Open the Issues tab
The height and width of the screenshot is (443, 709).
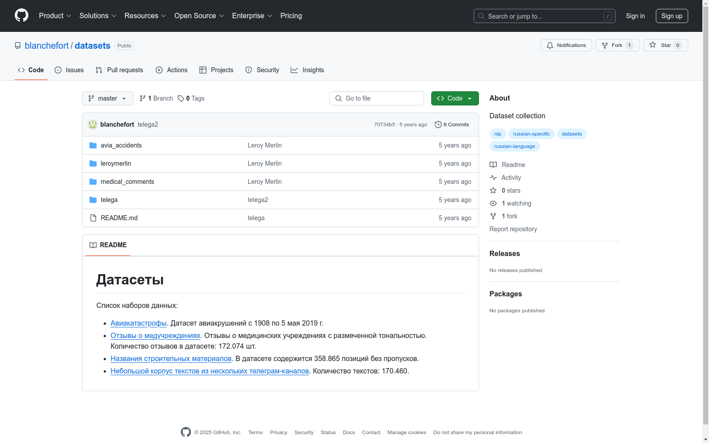(x=69, y=70)
